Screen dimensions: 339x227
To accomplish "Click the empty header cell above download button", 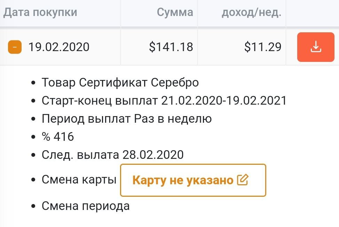I will click(313, 14).
